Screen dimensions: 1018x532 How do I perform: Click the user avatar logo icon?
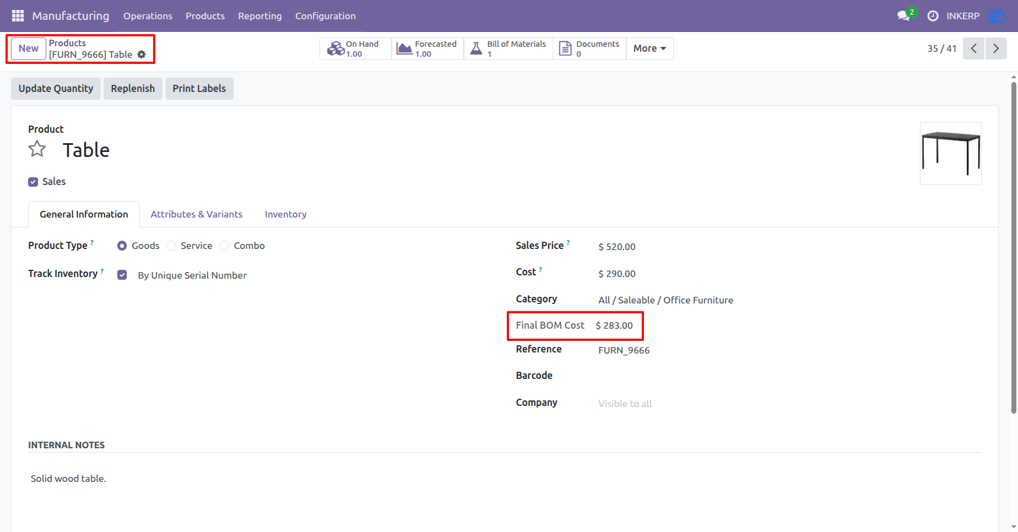click(997, 16)
